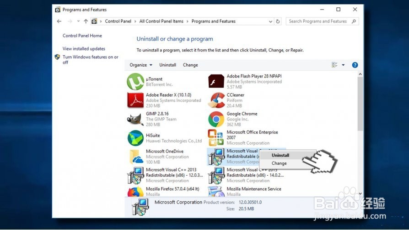409x230 pixels.
Task: Click the change view icon
Action: point(334,65)
